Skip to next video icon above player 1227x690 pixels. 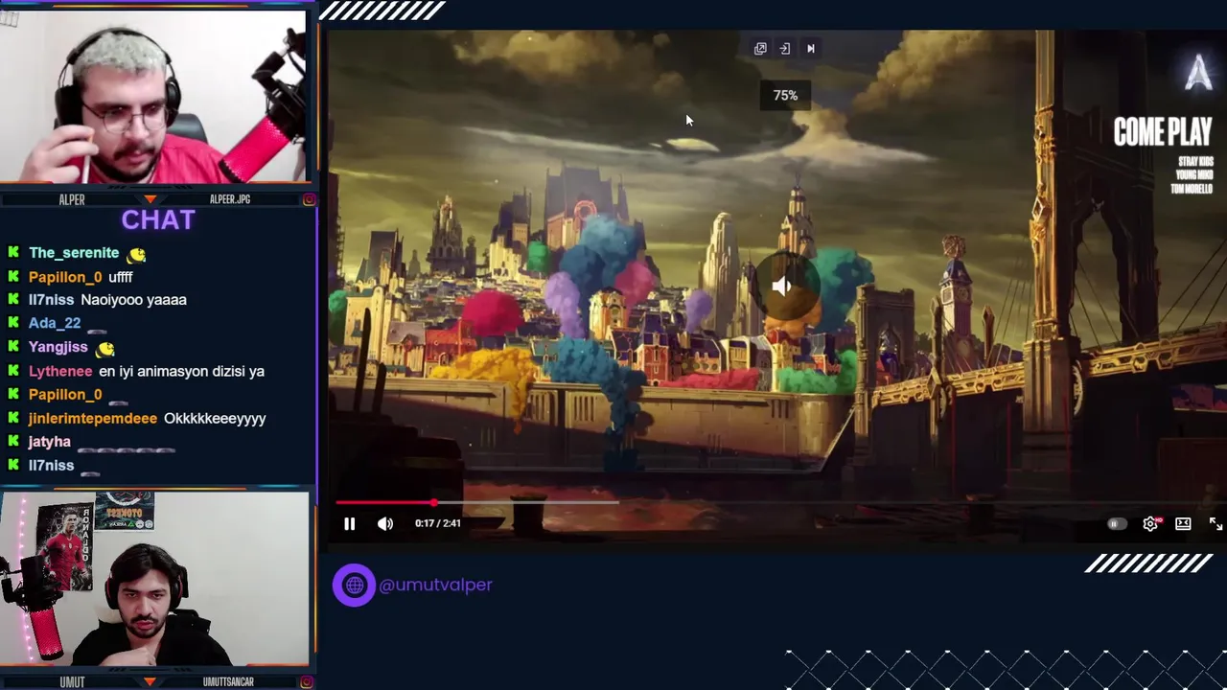tap(811, 48)
